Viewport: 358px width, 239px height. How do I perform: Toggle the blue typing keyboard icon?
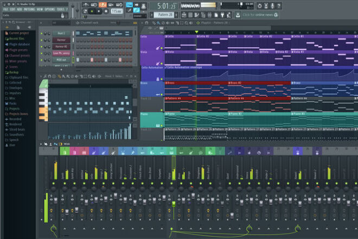(129, 4)
